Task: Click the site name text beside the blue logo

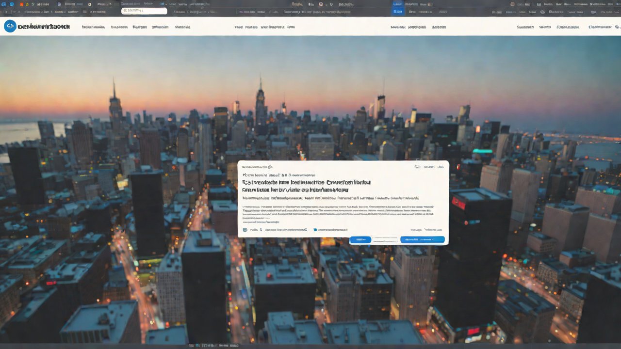Action: click(x=44, y=27)
